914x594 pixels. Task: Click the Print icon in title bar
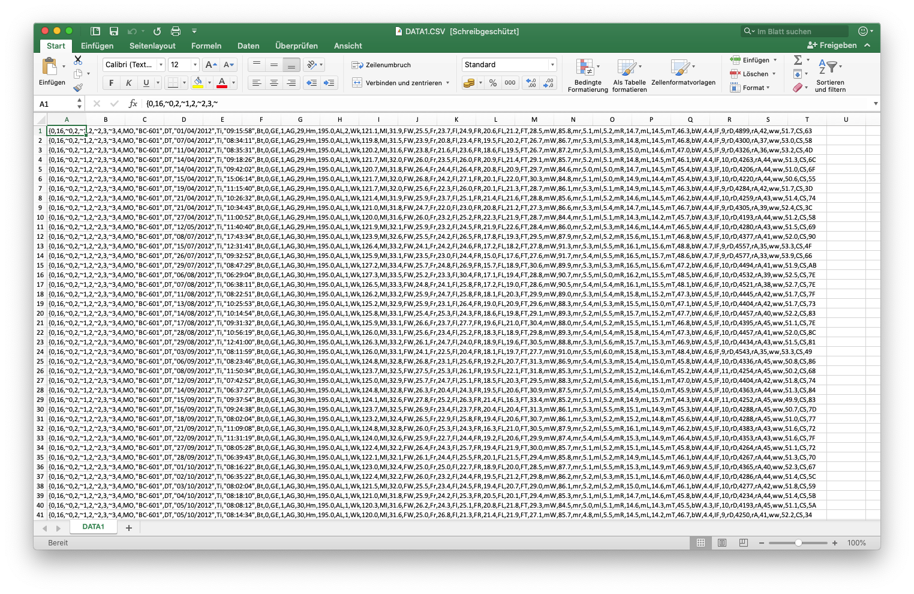[x=176, y=31]
